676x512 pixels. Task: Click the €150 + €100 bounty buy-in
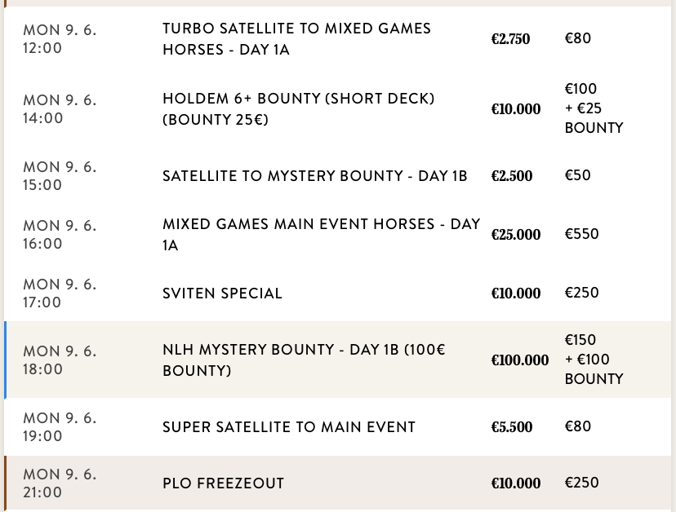click(x=594, y=360)
